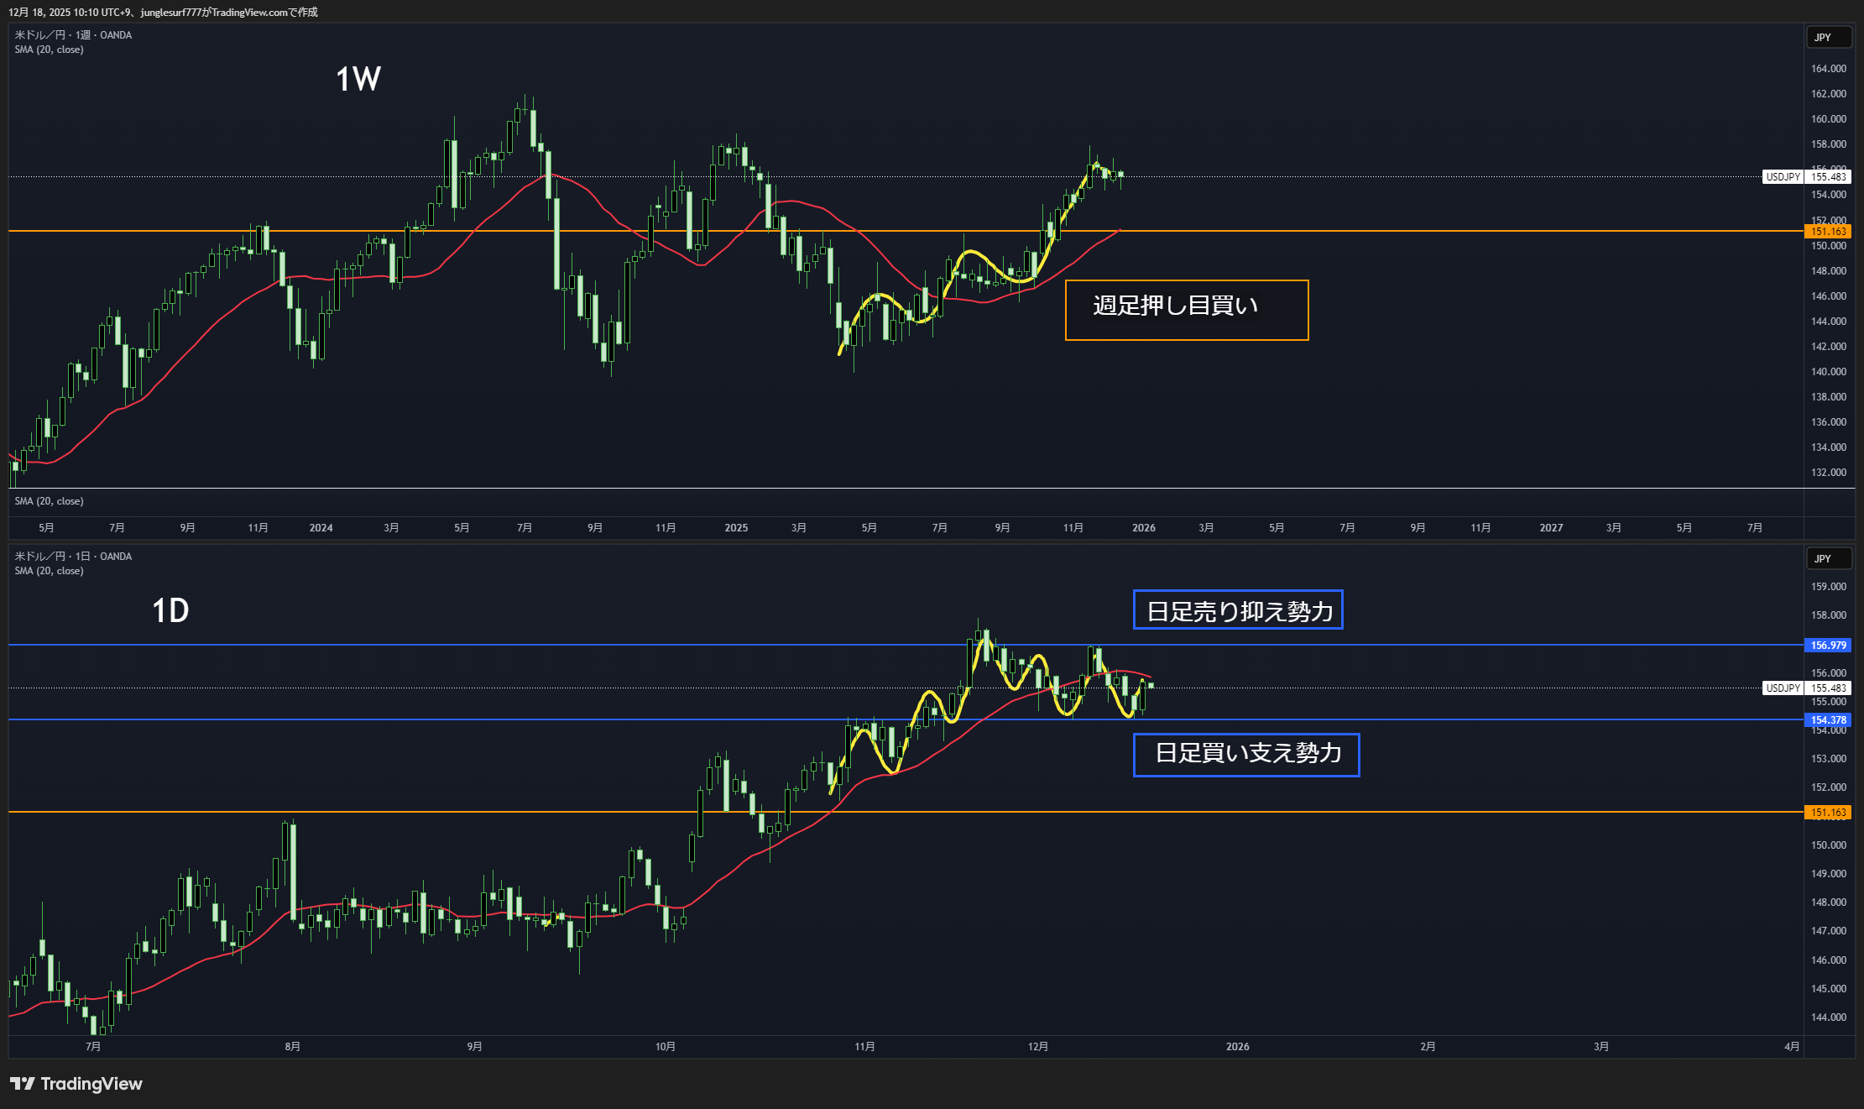Viewport: 1864px width, 1109px height.
Task: Click the 2026 marker on weekly time axis
Action: pos(1143,528)
